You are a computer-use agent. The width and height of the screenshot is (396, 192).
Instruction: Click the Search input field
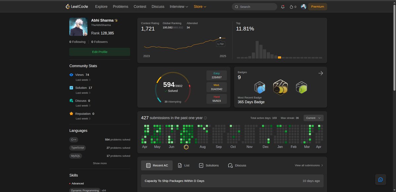[254, 7]
